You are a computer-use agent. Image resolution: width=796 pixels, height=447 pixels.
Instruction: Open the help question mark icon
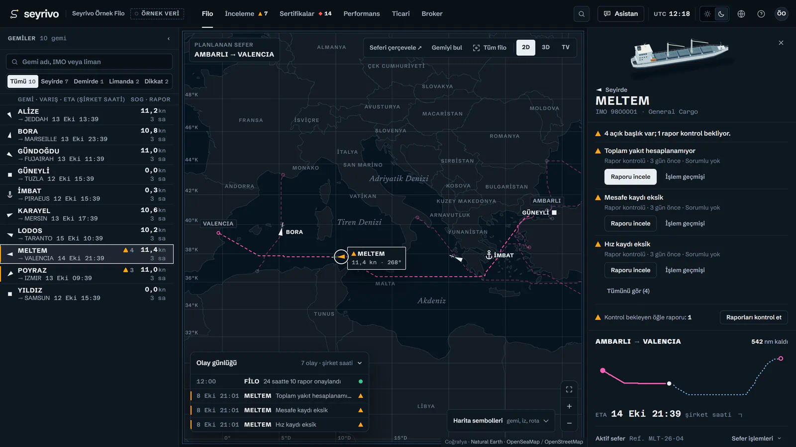click(x=761, y=14)
